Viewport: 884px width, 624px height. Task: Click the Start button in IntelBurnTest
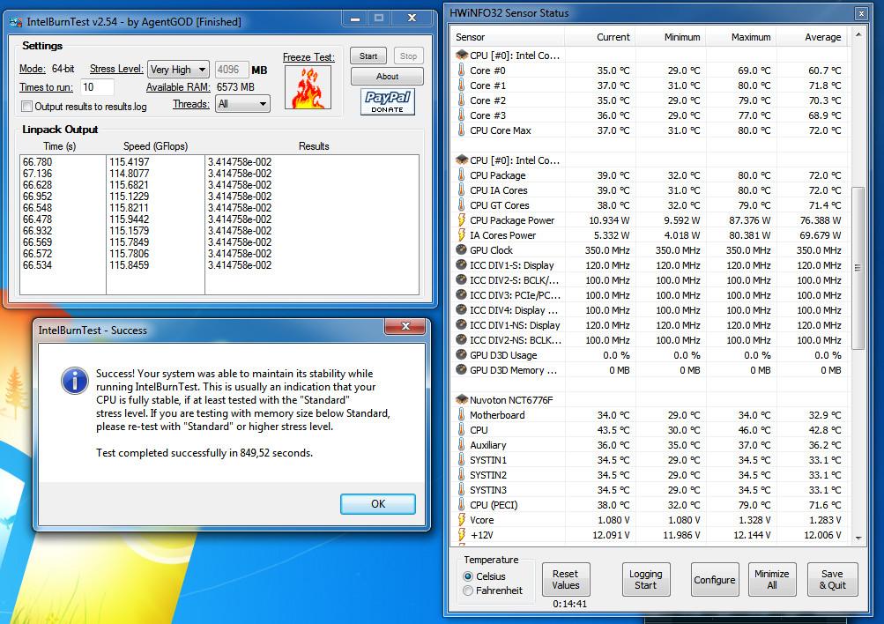point(368,56)
